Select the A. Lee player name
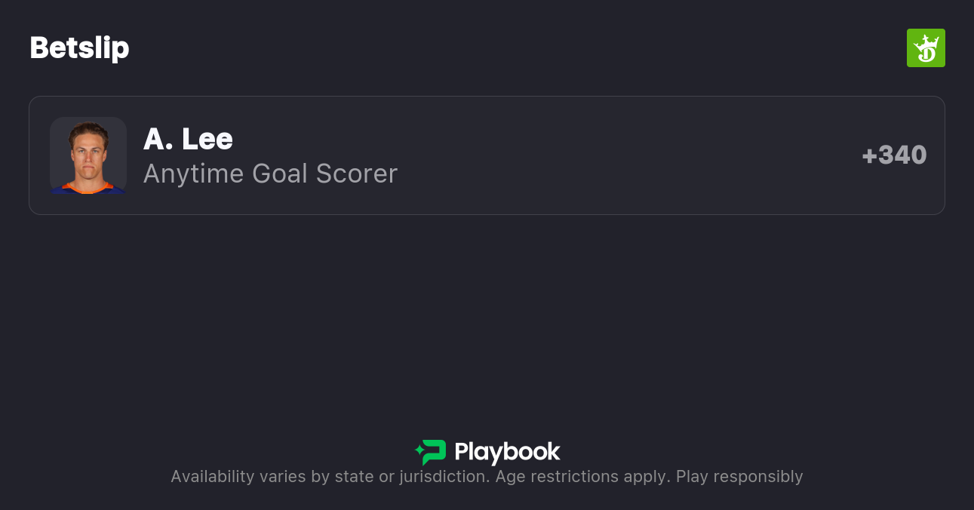The image size is (974, 510). [188, 139]
